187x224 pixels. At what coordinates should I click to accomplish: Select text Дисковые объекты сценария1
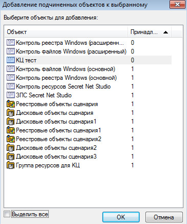click(56, 122)
